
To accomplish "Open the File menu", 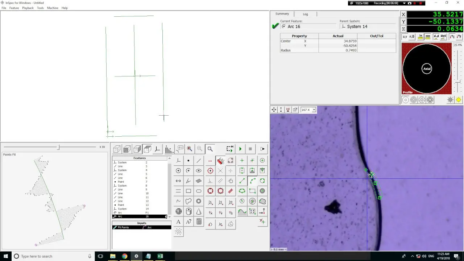I will (x=4, y=8).
